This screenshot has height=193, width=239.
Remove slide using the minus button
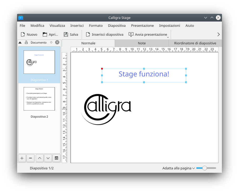(30, 158)
